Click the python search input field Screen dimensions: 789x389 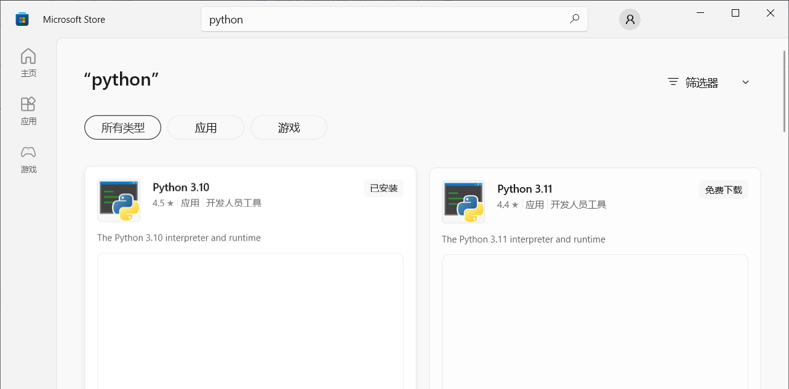coord(394,19)
